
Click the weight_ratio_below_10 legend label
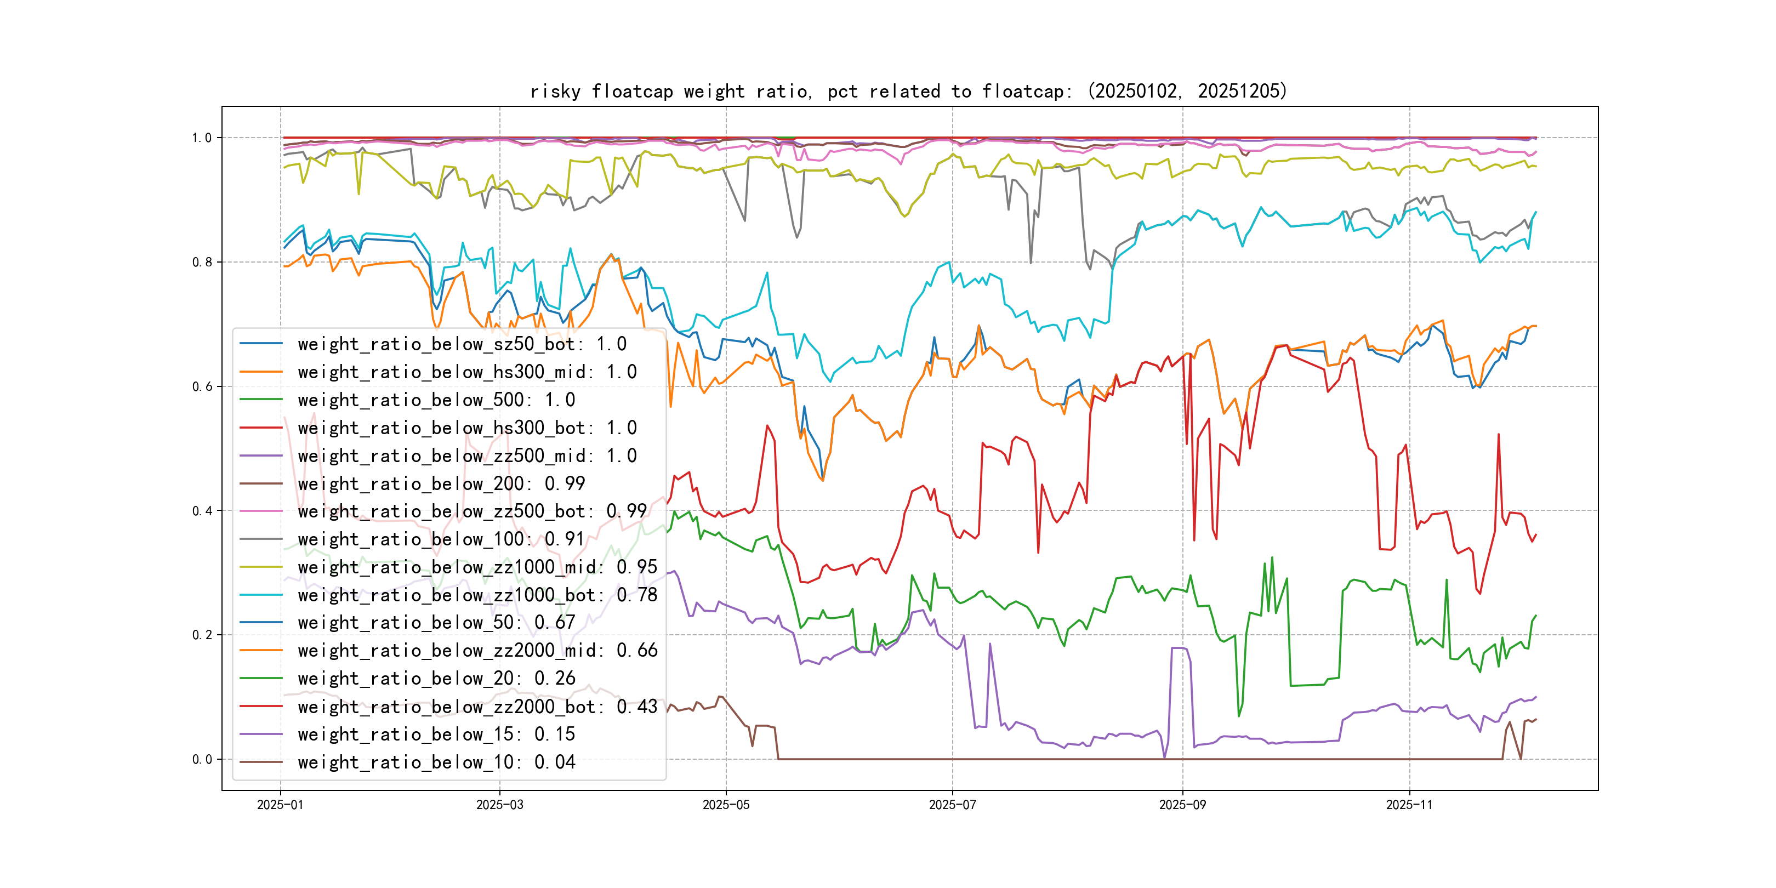pos(436,762)
